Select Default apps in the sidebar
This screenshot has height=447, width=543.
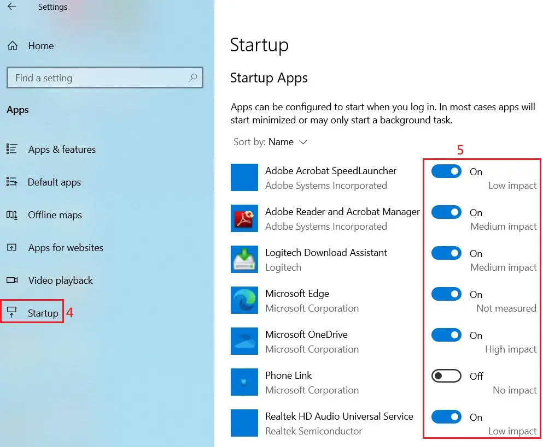tap(54, 182)
